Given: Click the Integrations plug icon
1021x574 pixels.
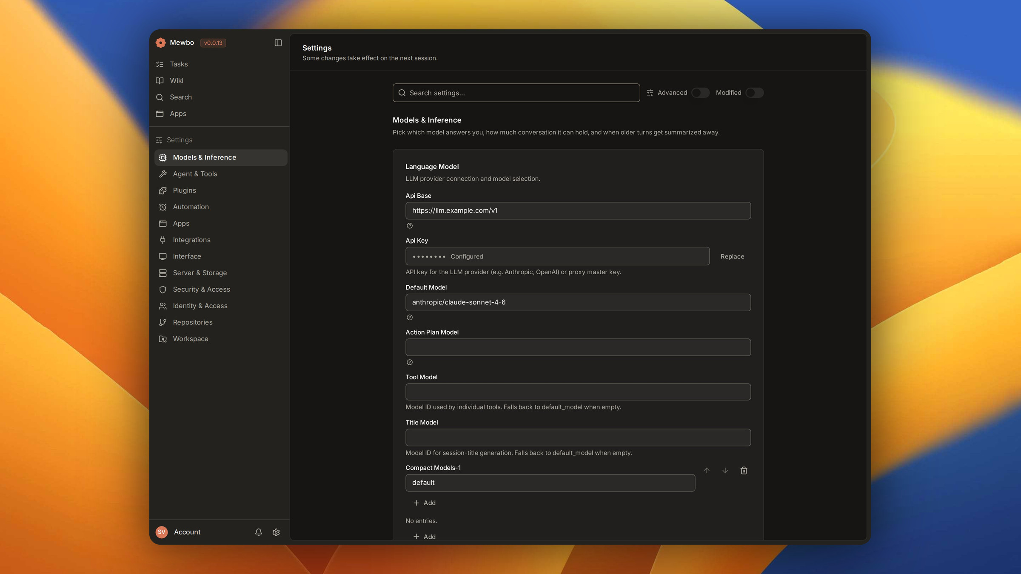Looking at the screenshot, I should tap(163, 240).
